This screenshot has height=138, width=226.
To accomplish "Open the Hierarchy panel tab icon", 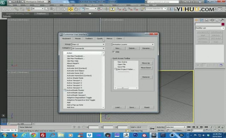I will tap(207, 20).
